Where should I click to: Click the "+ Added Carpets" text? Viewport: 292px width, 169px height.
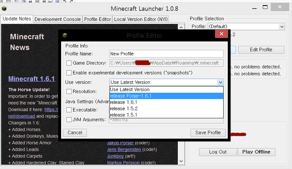coord(25,156)
